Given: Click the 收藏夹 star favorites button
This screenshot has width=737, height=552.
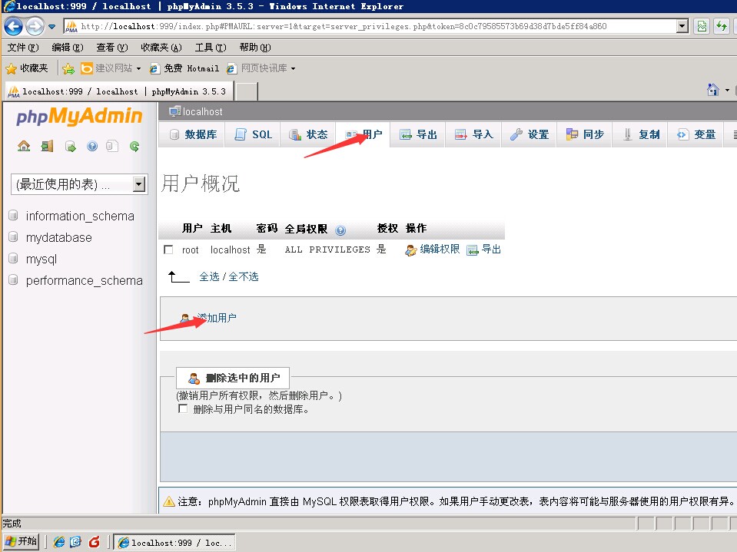Looking at the screenshot, I should point(27,68).
